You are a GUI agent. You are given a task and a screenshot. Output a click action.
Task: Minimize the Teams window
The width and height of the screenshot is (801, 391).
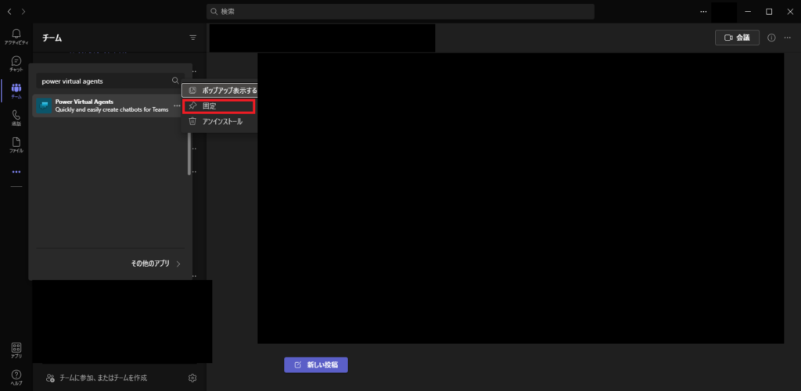coord(748,11)
